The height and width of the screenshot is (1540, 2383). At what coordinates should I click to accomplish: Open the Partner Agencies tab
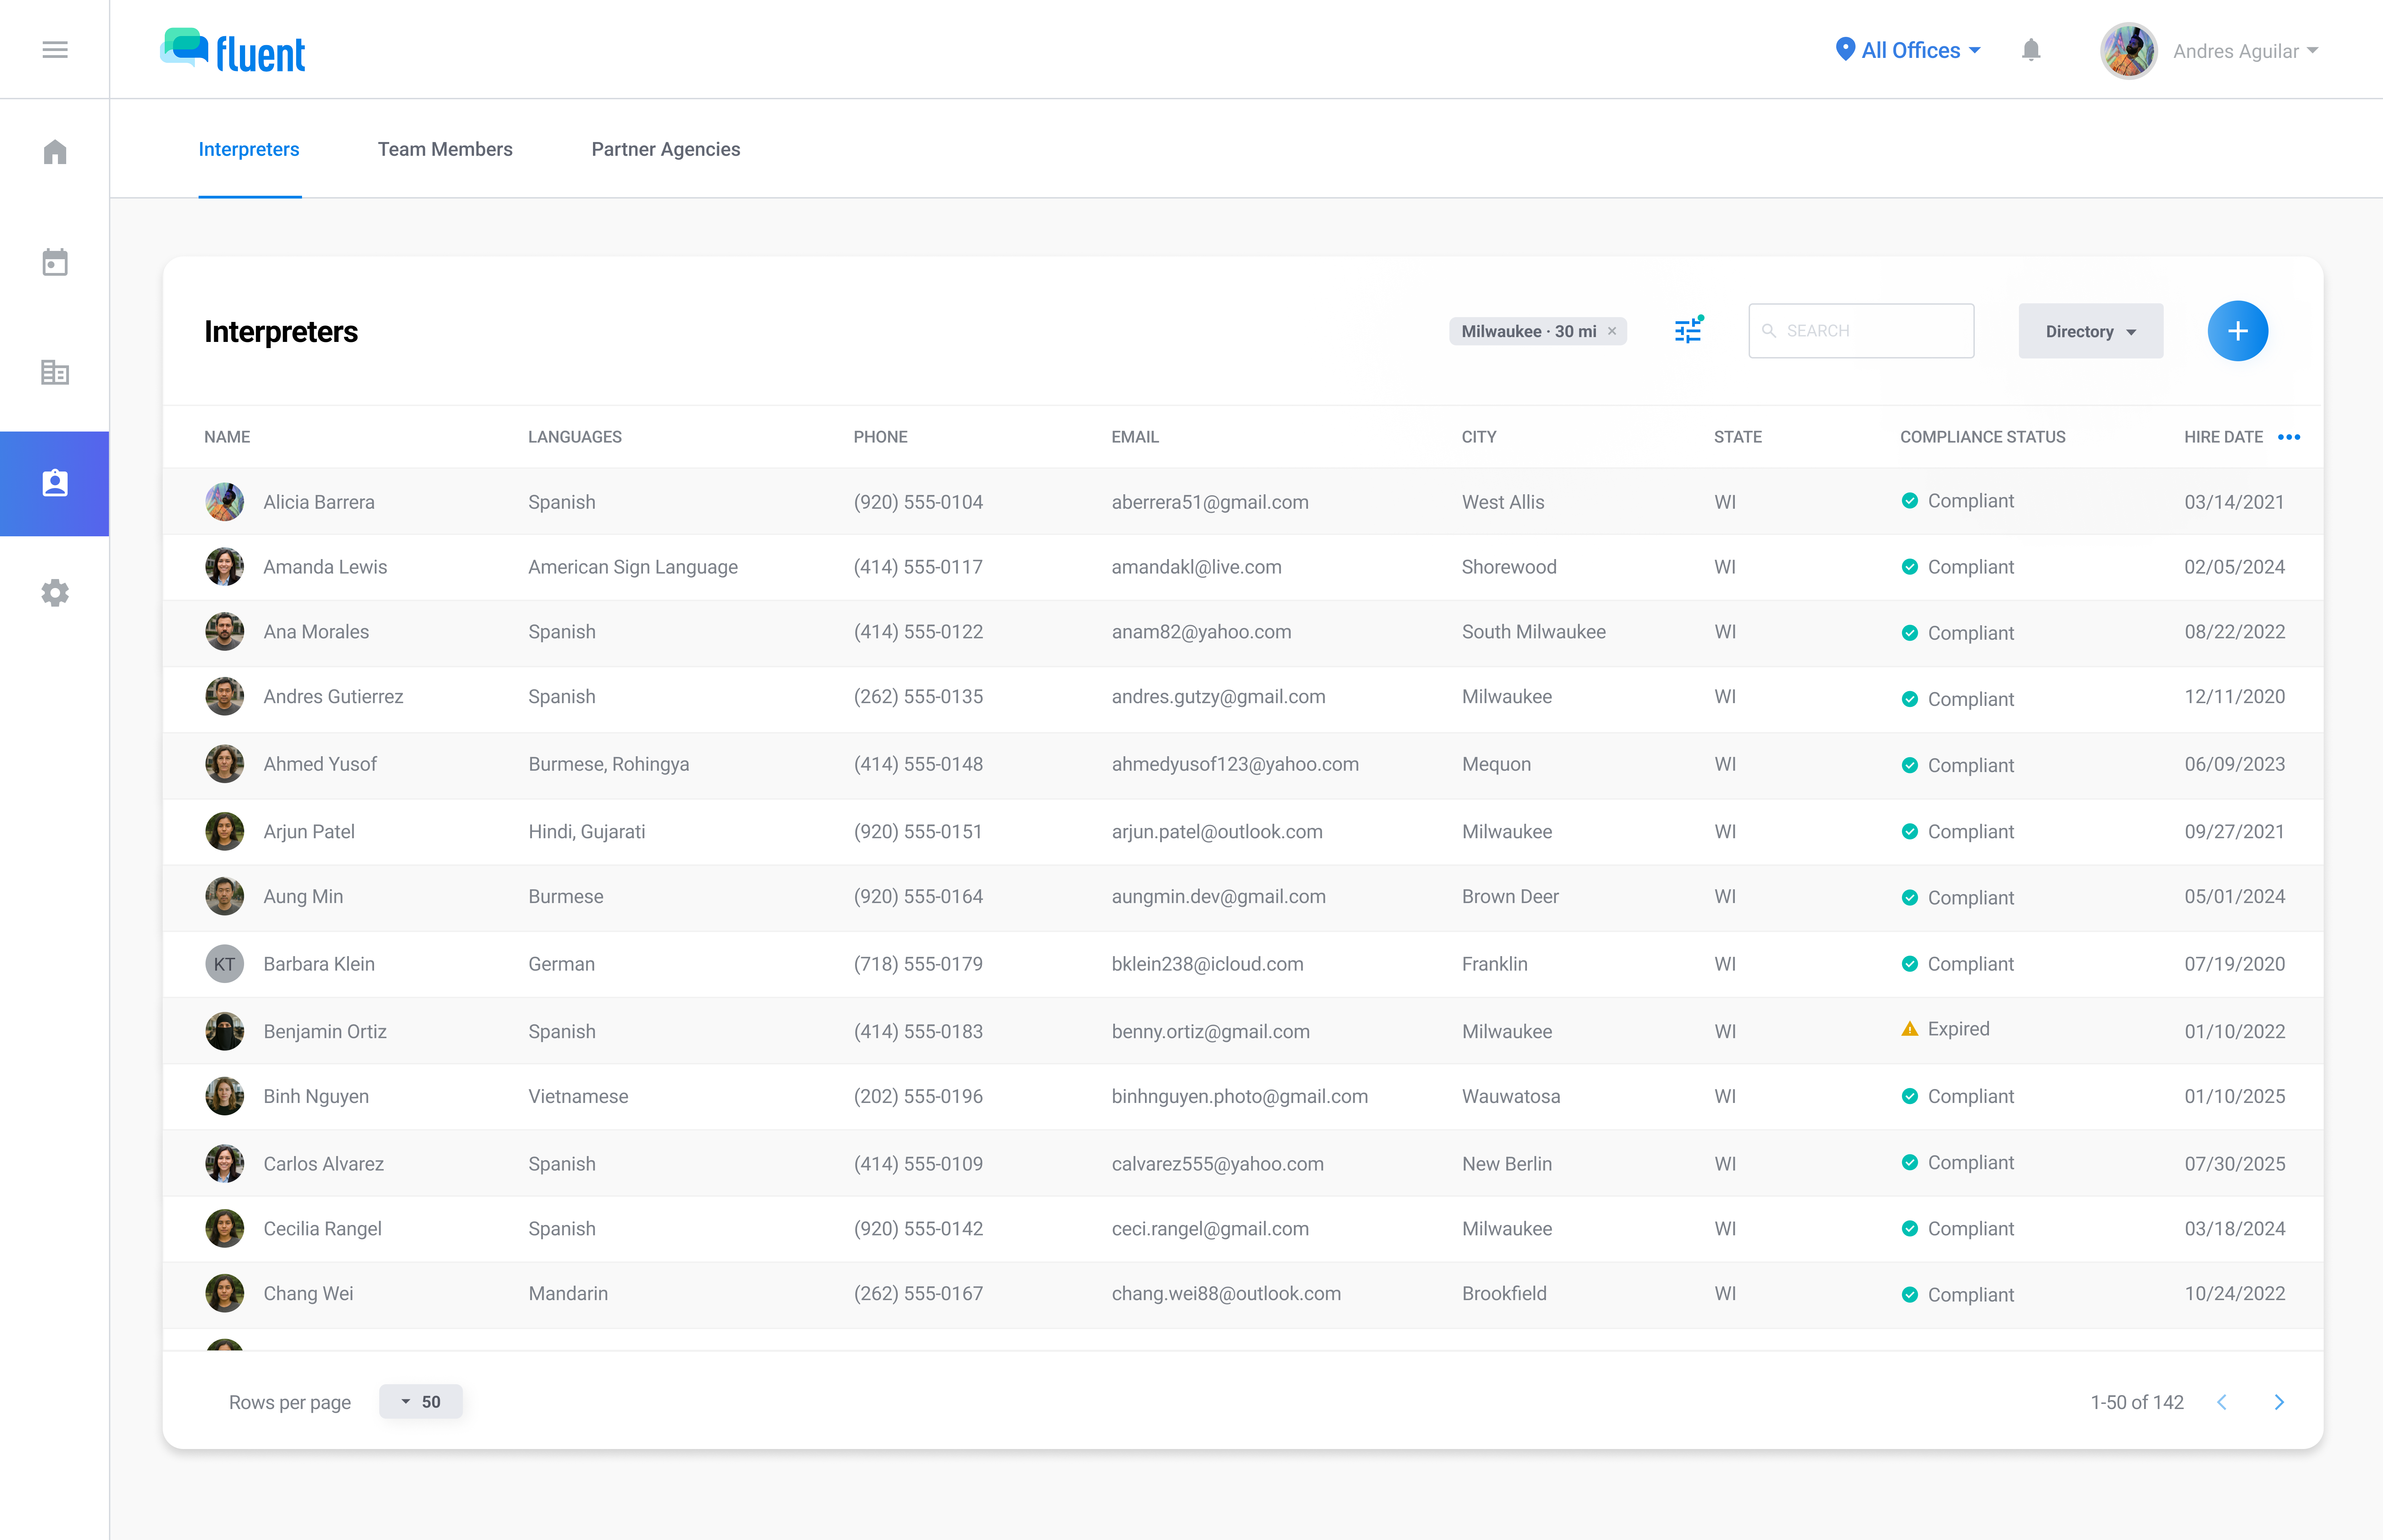tap(665, 149)
